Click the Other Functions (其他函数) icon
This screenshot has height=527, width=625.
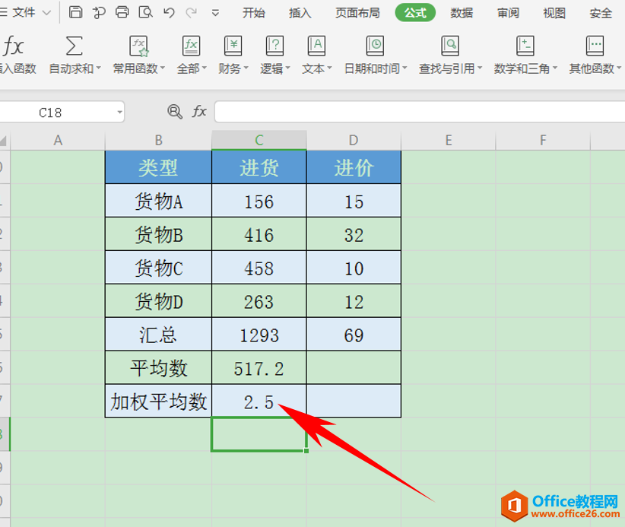[x=595, y=46]
